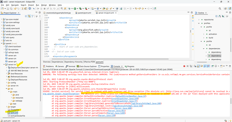
Task: Open the Navigate menu
Action: pos(15,5)
